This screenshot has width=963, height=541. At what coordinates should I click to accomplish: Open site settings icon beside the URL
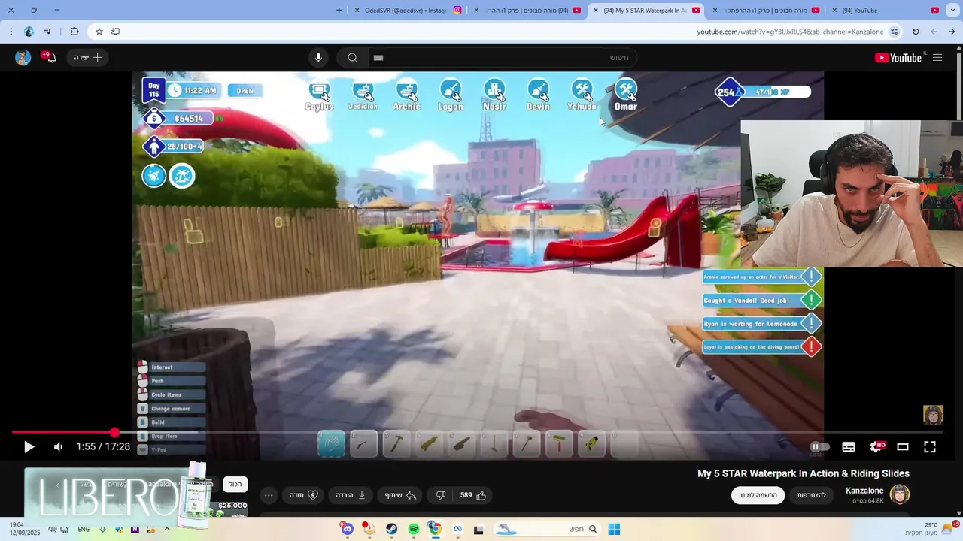click(x=894, y=32)
